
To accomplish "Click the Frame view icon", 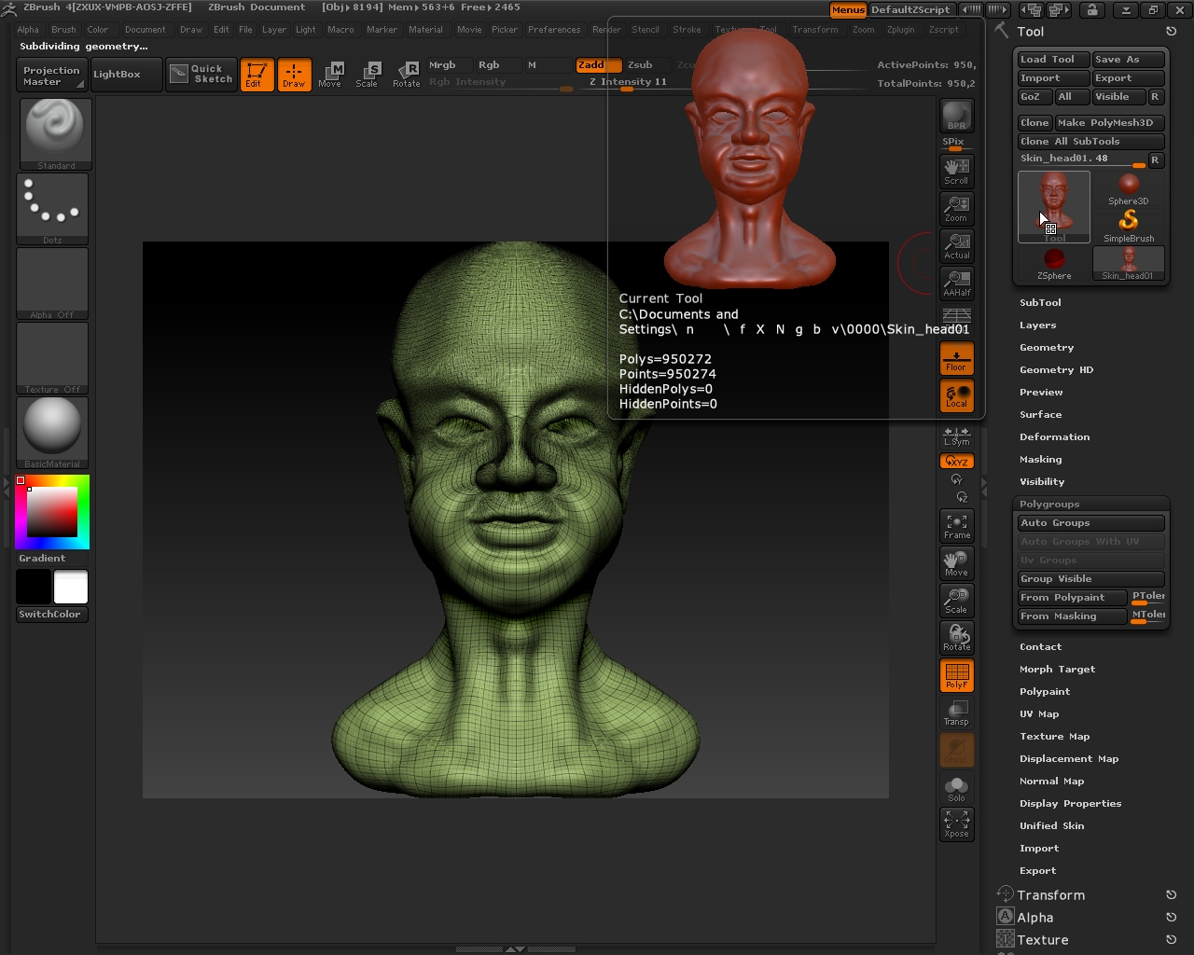I will 956,526.
